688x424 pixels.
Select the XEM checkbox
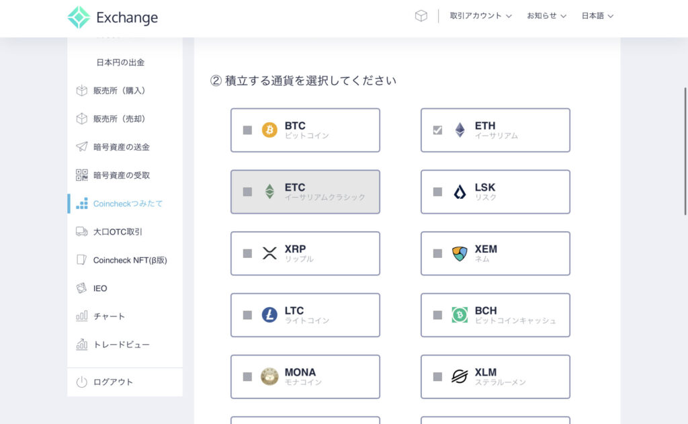coord(437,254)
